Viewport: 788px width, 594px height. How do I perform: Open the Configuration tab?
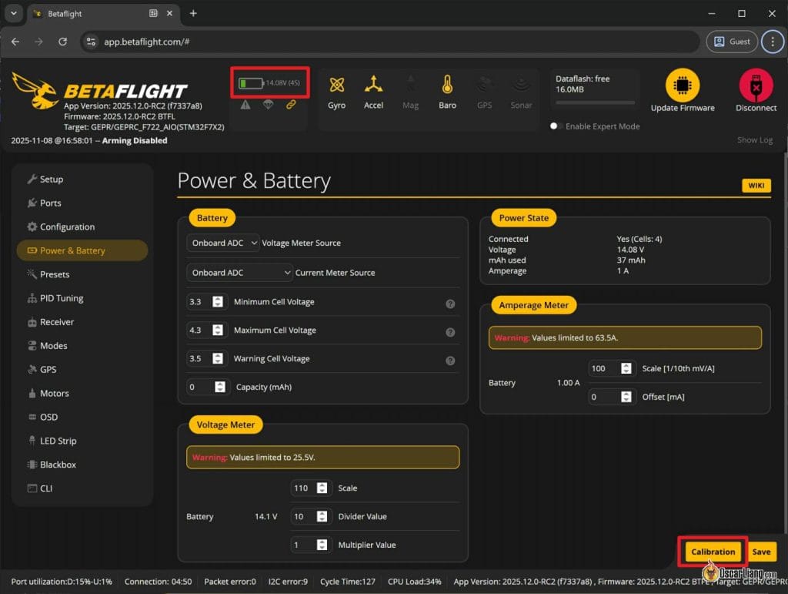[x=82, y=227]
